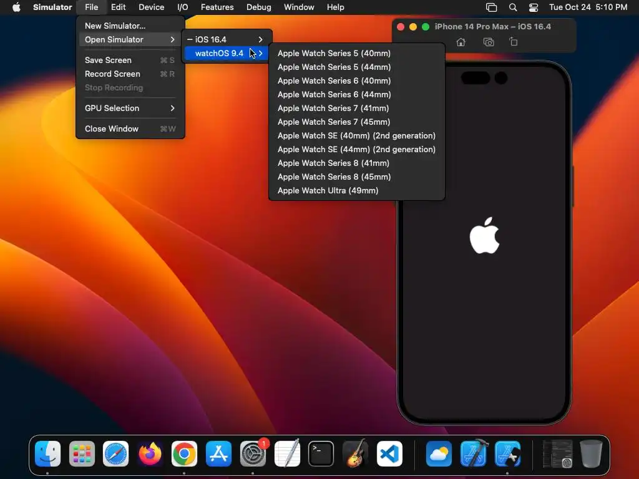This screenshot has height=479, width=639.
Task: Open the Window menu
Action: (299, 7)
